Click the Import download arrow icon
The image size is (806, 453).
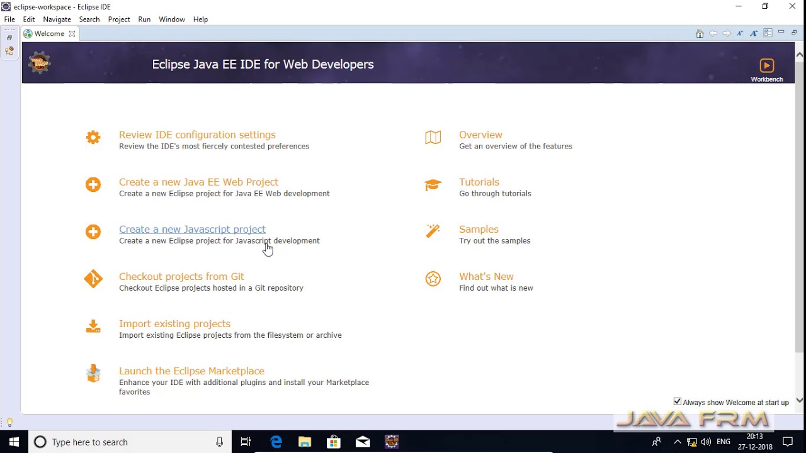(93, 326)
